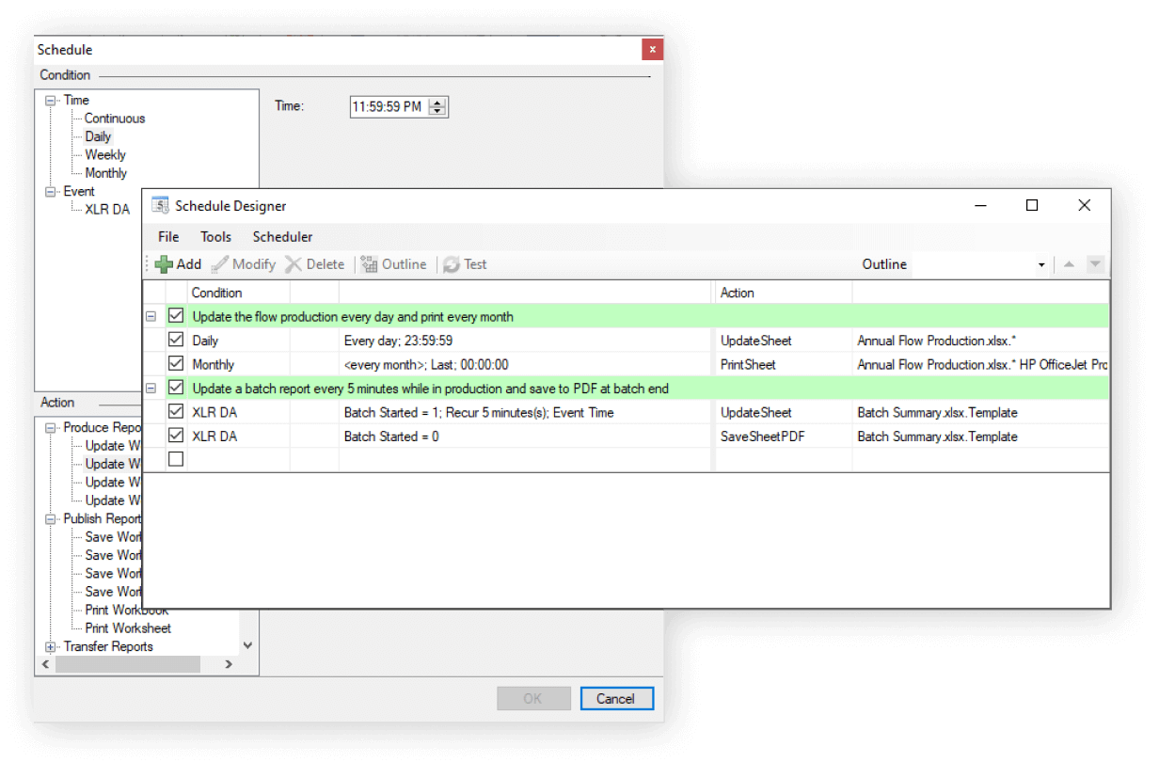Click the Delete X icon in toolbar
Viewport: 1159px width, 778px height.
click(x=294, y=264)
